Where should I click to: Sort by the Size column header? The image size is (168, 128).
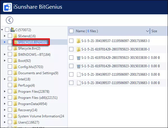pyautogui.click(x=154, y=31)
